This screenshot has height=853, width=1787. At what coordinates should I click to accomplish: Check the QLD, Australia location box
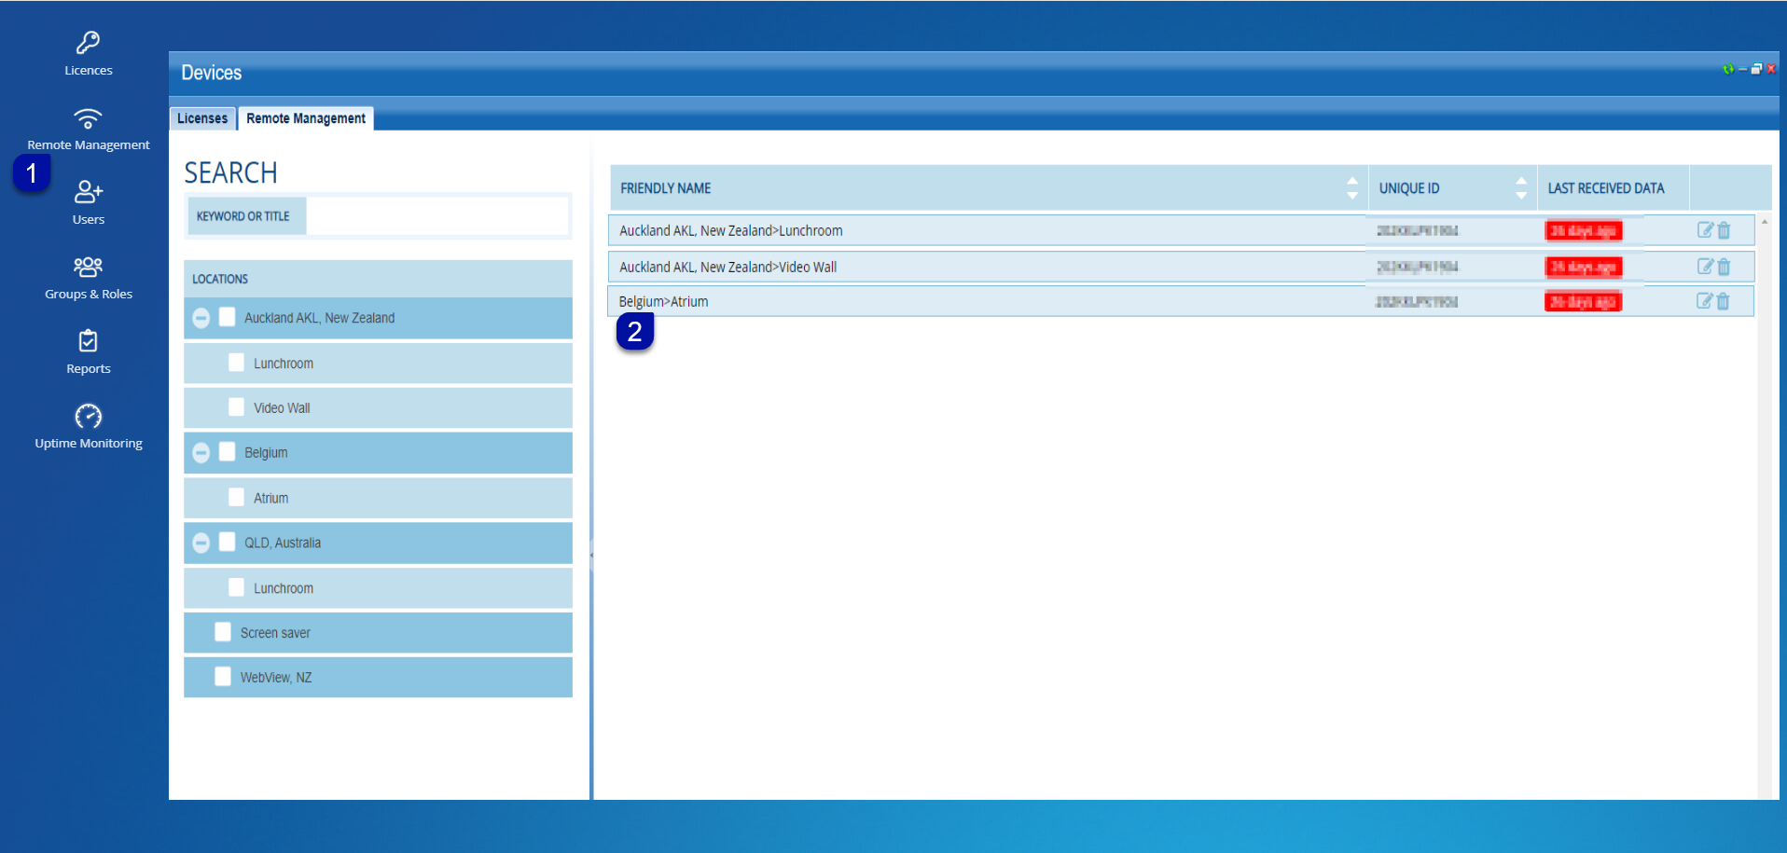[227, 543]
